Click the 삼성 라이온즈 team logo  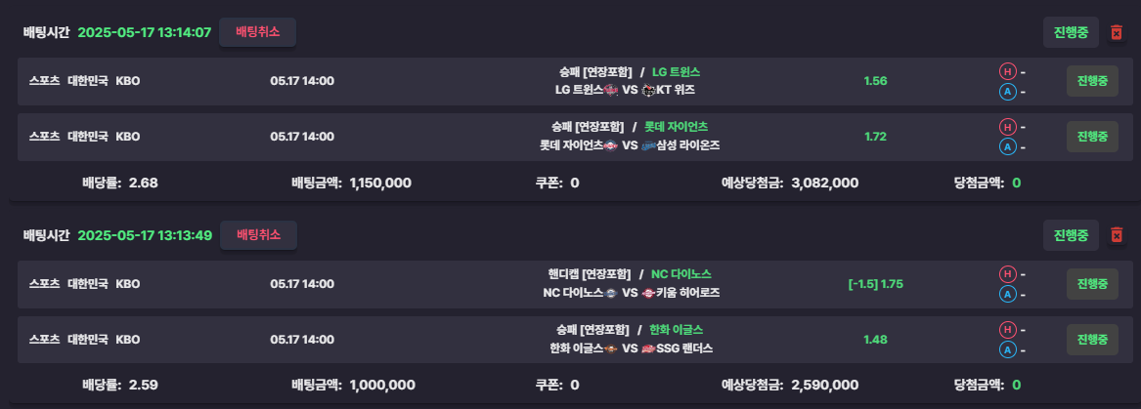648,145
